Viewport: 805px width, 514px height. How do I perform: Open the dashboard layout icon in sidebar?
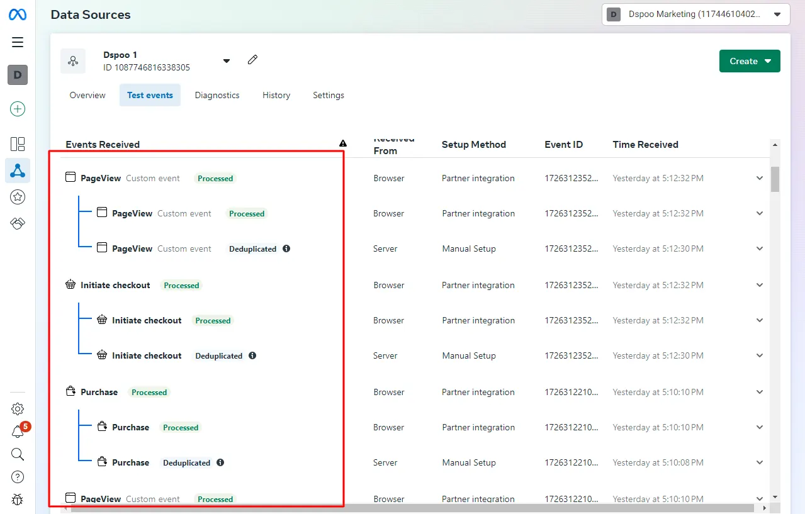point(18,144)
